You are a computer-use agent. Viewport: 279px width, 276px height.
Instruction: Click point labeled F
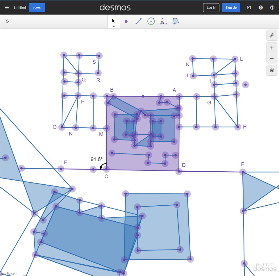click(243, 172)
